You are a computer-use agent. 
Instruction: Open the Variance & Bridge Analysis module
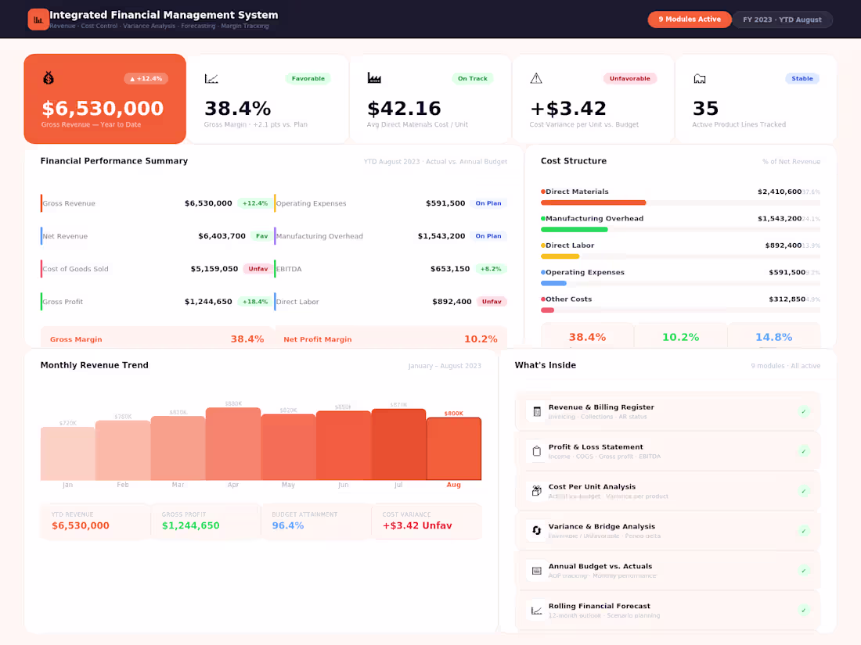coord(668,530)
